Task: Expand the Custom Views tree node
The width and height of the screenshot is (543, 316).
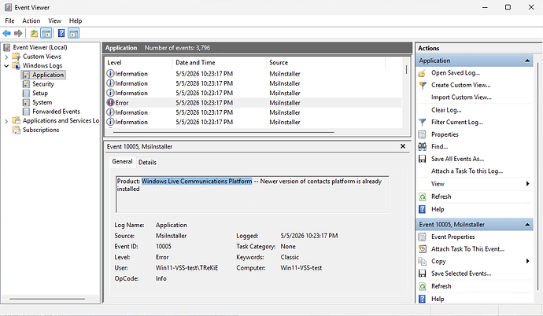Action: (x=6, y=57)
